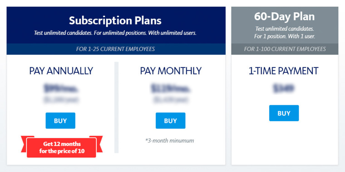Click the blurred monthly rate under Pay Monthly
Image resolution: width=345 pixels, height=172 pixels.
171,88
